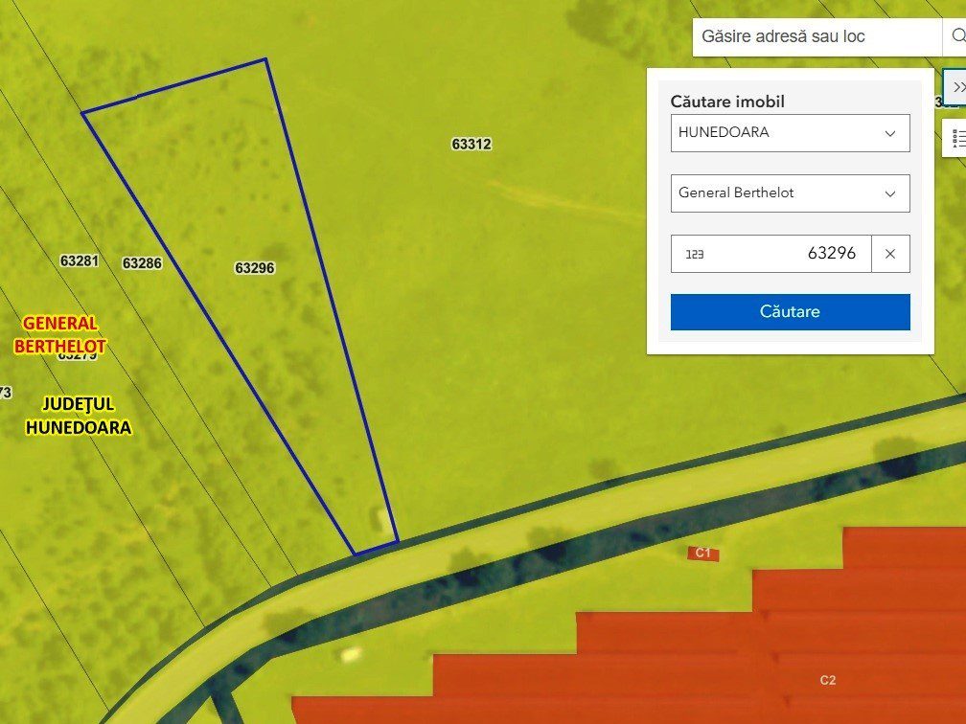
Task: Select parcel label 63296 on the map
Action: 255,268
